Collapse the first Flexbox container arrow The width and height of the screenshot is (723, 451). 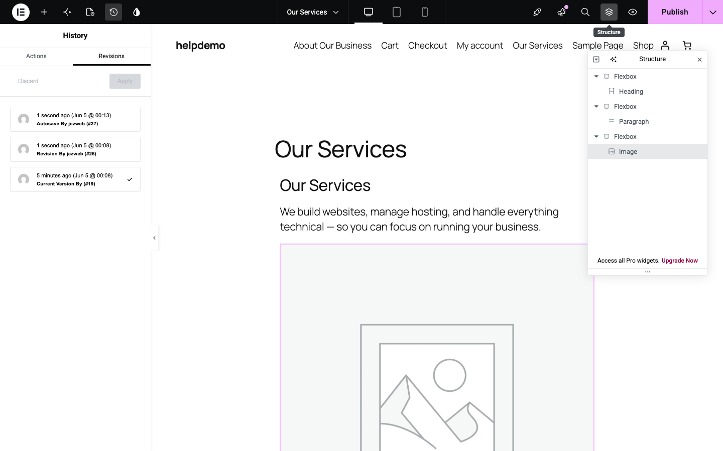596,76
